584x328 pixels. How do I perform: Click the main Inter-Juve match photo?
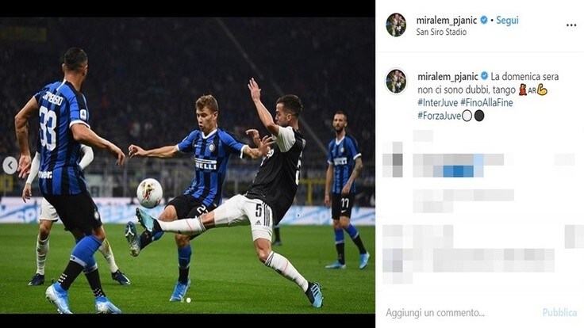tap(187, 166)
